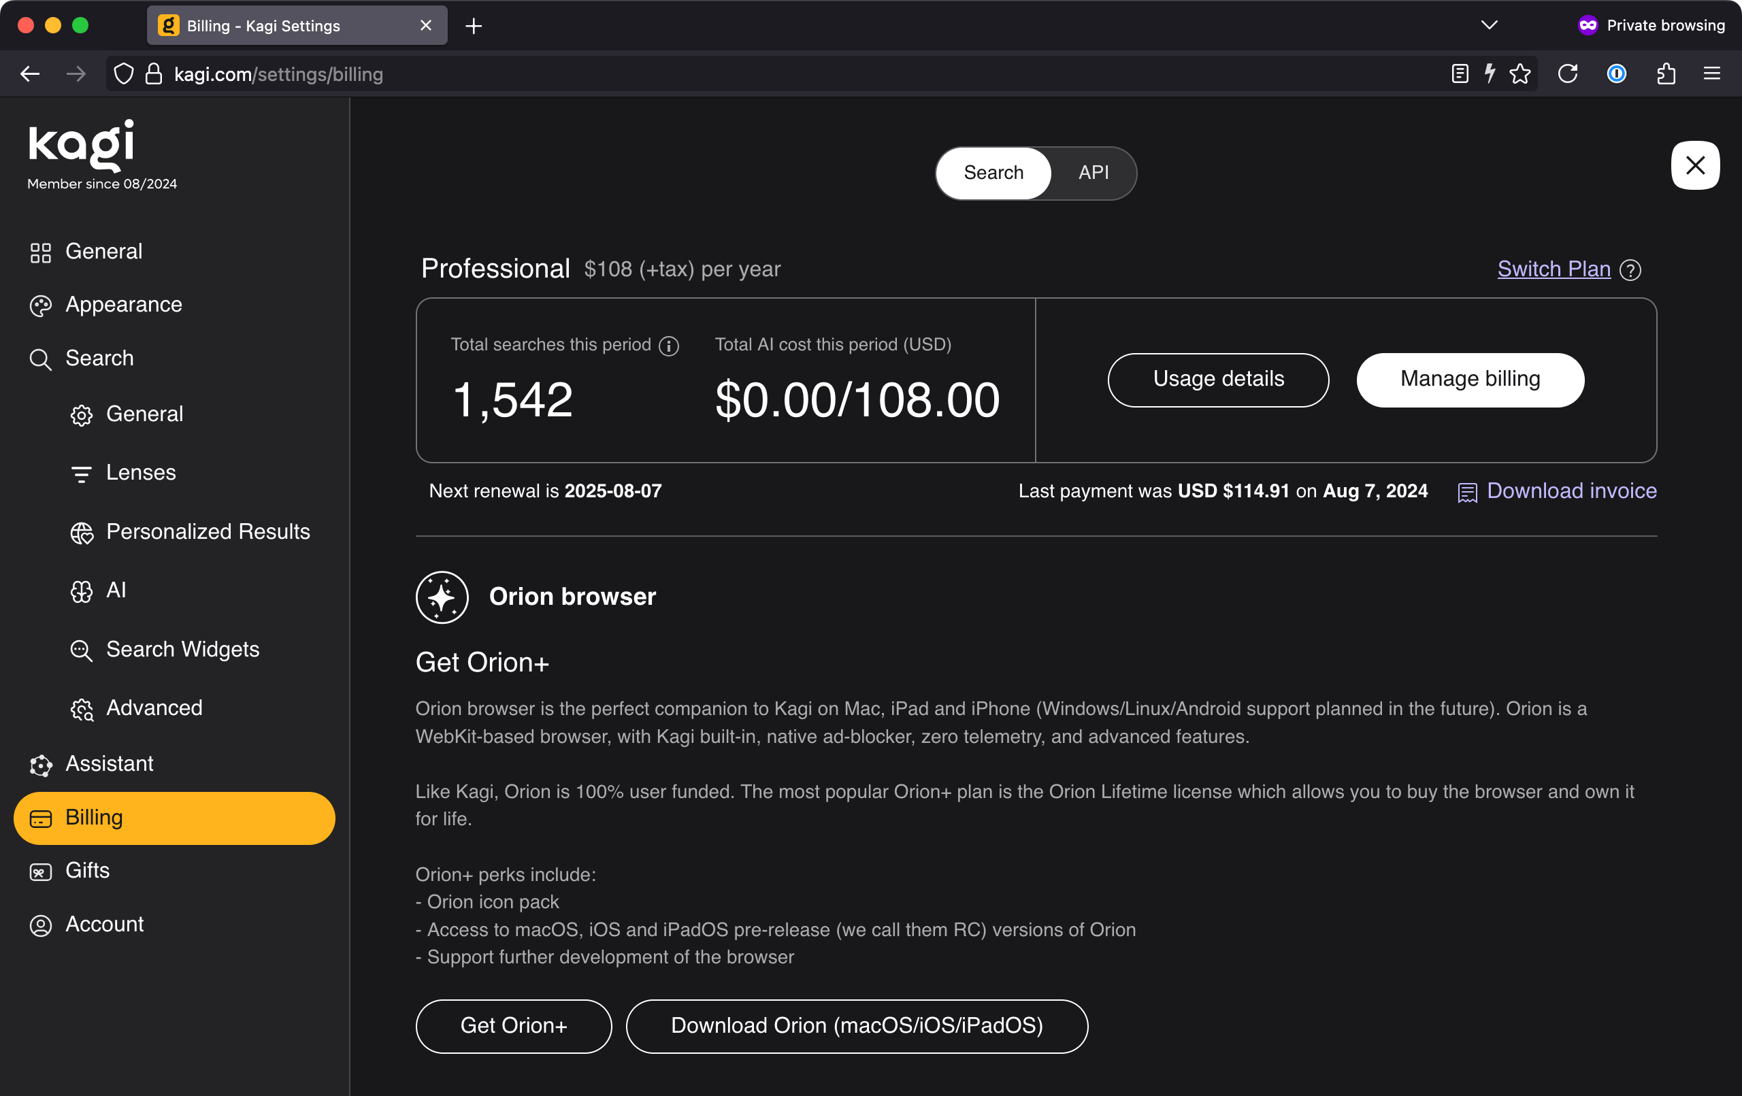This screenshot has height=1096, width=1742.
Task: Click the Private browsing indicator
Action: coord(1650,25)
